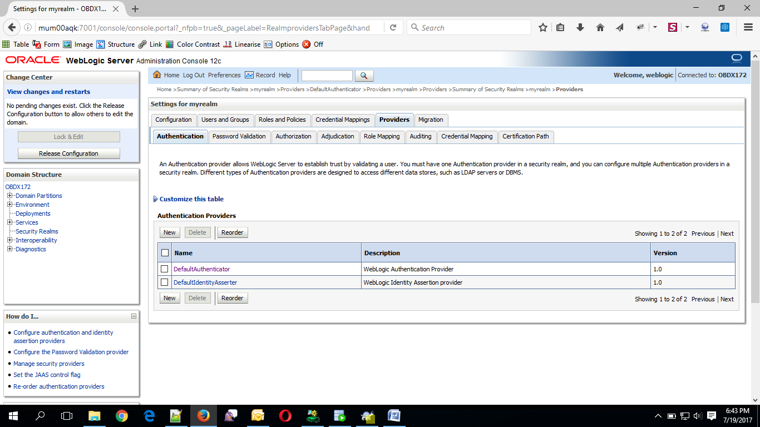
Task: Open Table tool in accessibility toolbar
Action: tap(16, 44)
